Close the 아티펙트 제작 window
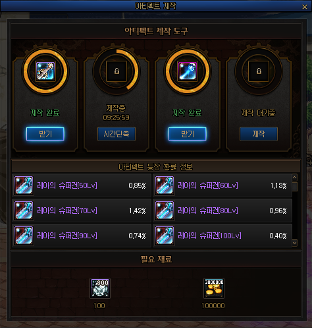 tap(305, 7)
